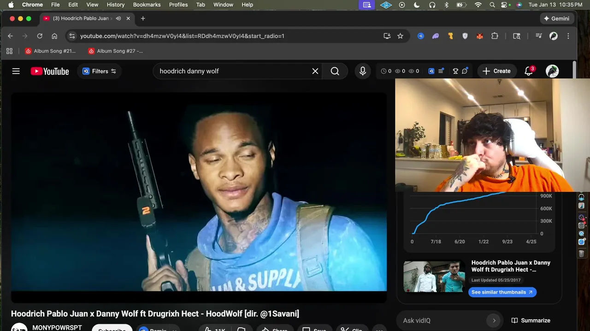
Task: Open the YouTube guide hamburger menu
Action: coord(16,71)
